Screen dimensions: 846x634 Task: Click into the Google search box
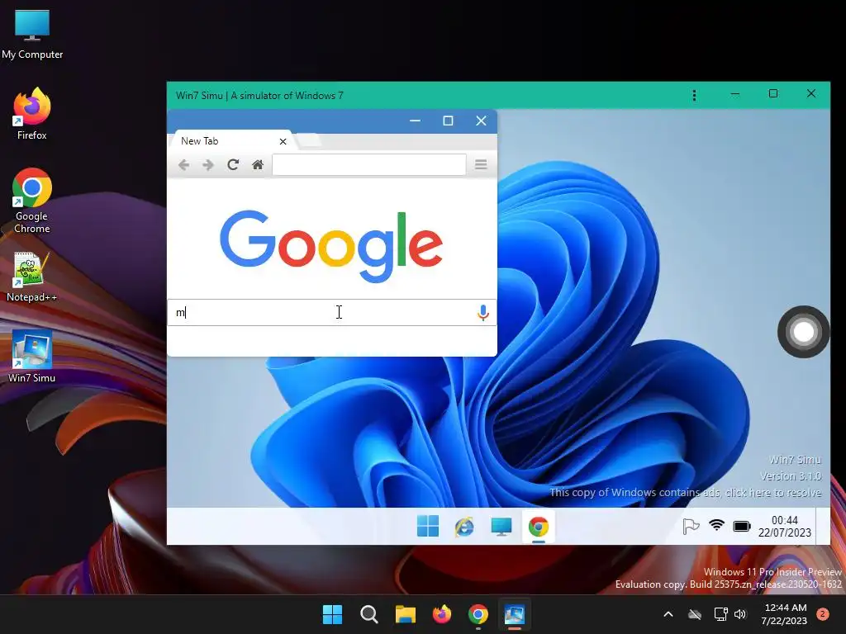(x=332, y=313)
